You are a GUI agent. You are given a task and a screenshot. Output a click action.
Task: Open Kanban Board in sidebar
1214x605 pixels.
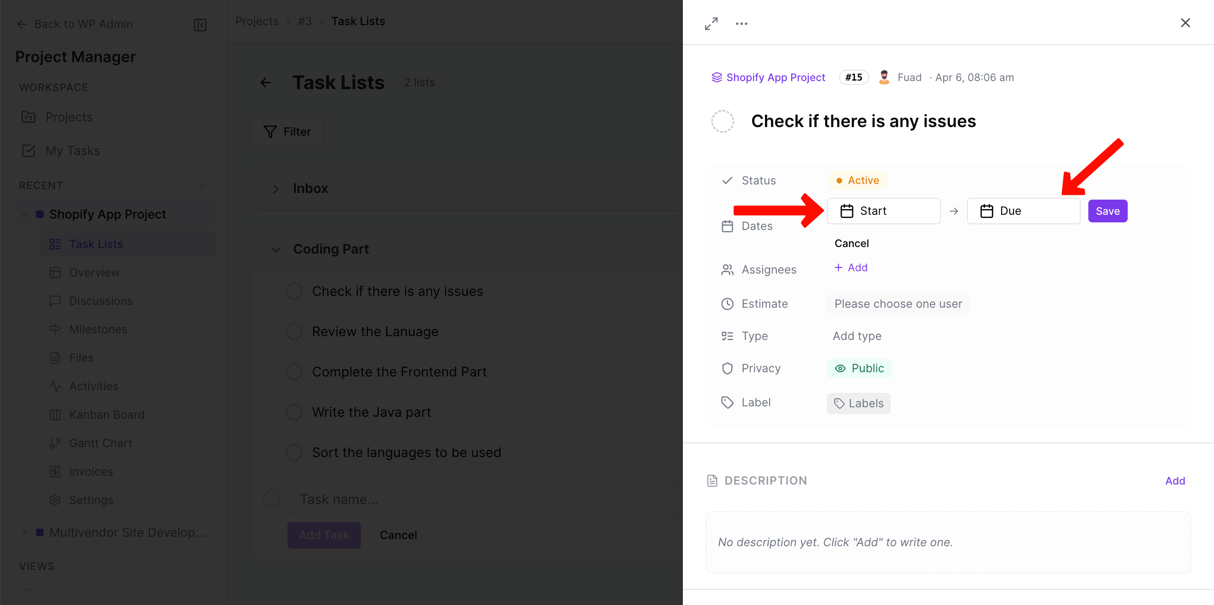pyautogui.click(x=107, y=414)
